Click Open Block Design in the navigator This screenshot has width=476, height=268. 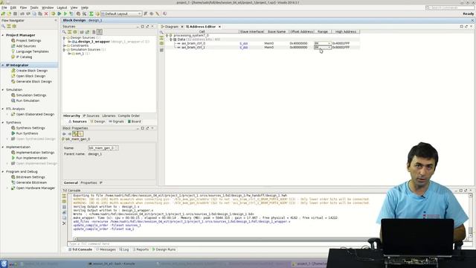pyautogui.click(x=30, y=76)
